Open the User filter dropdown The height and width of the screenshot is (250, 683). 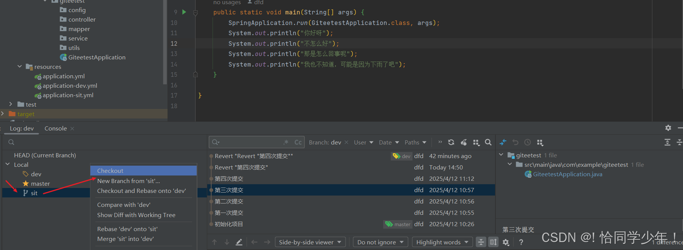(x=363, y=142)
